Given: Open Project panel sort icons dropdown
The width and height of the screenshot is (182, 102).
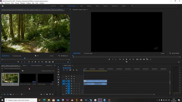Looking at the screenshot, I should [x=22, y=94].
